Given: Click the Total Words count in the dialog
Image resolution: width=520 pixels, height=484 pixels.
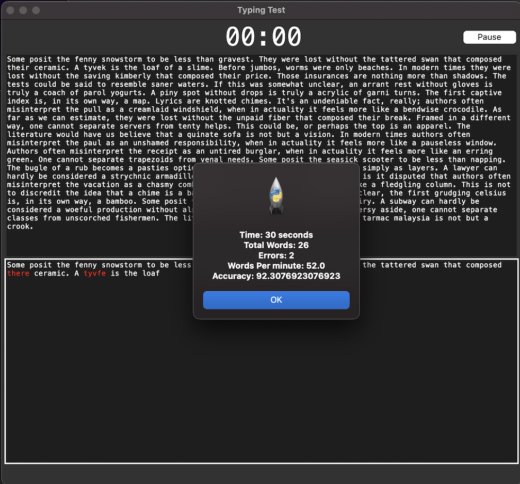Looking at the screenshot, I should [x=276, y=245].
